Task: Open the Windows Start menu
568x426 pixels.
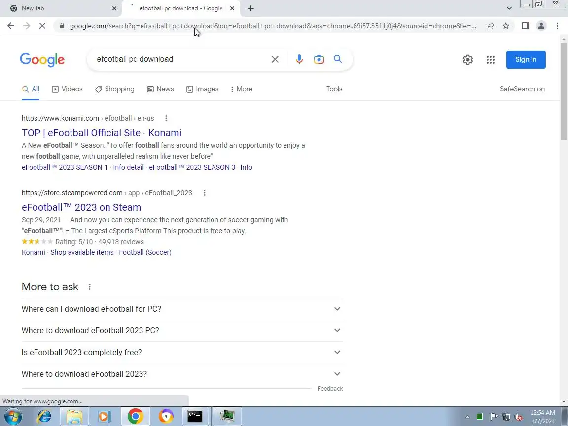Action: coord(13,417)
